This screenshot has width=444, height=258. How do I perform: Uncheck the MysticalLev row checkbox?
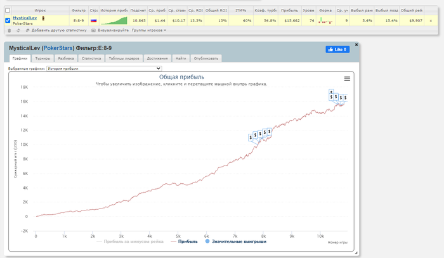tap(8, 20)
